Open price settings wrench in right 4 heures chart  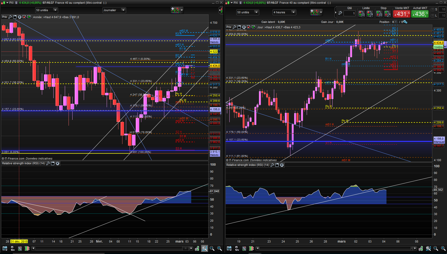234,27
